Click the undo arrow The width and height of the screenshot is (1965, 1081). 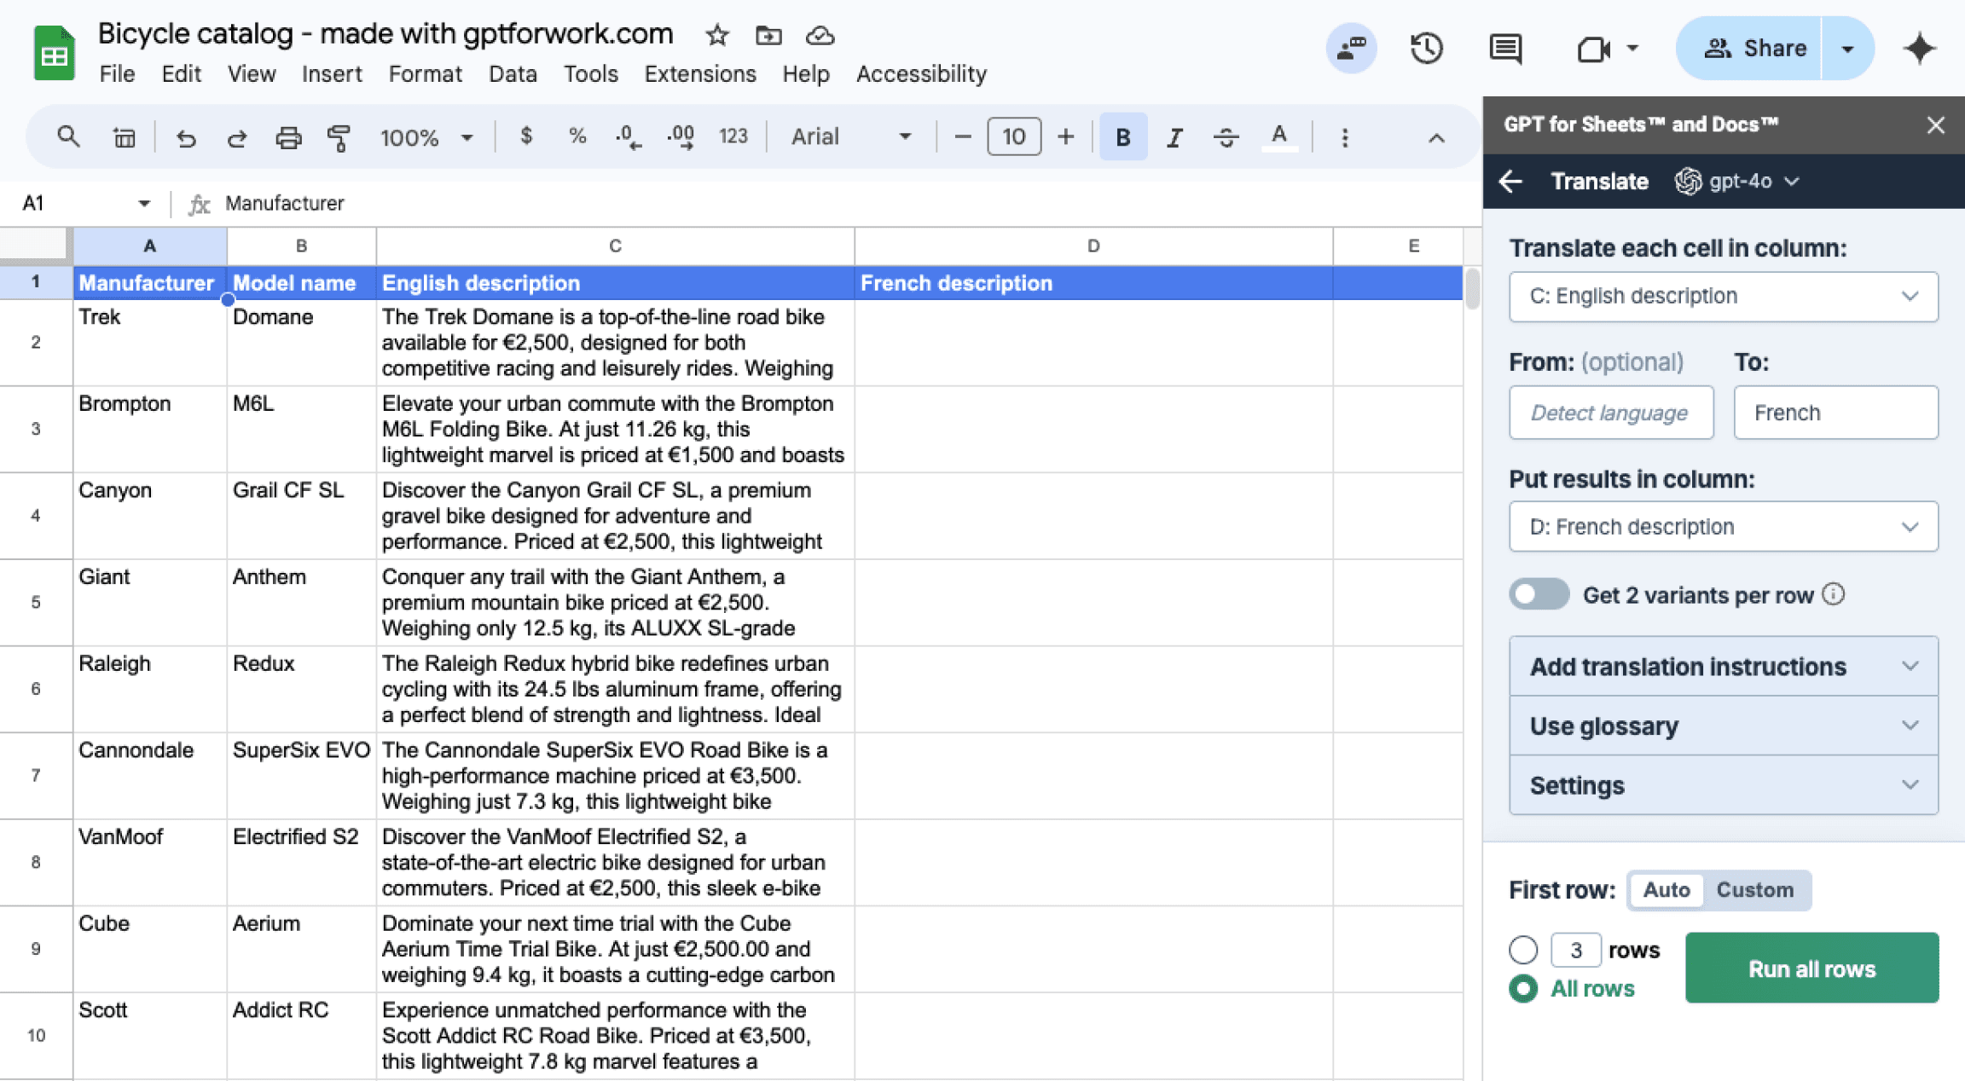pyautogui.click(x=185, y=136)
